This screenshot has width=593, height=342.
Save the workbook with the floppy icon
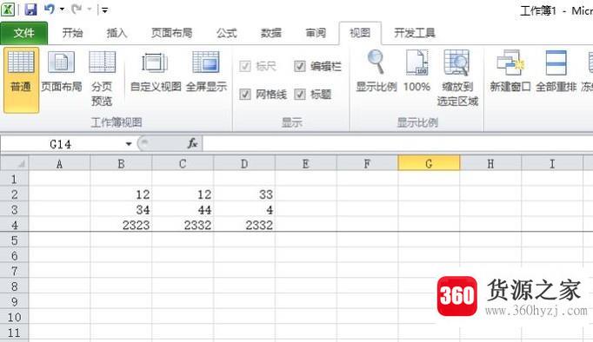pyautogui.click(x=30, y=9)
